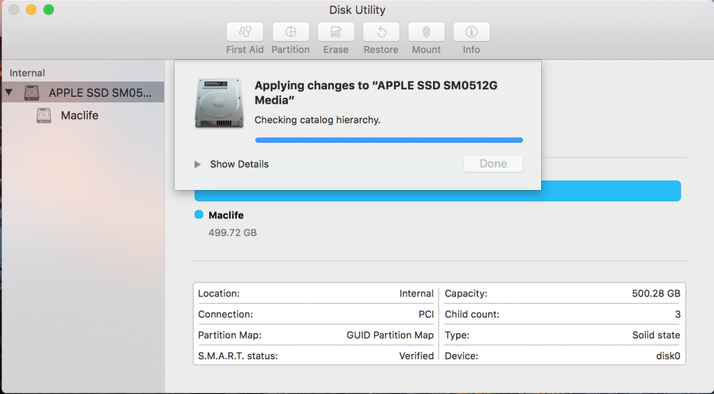Click the S.M.A.R.T. status label
The height and width of the screenshot is (394, 714).
coord(238,356)
